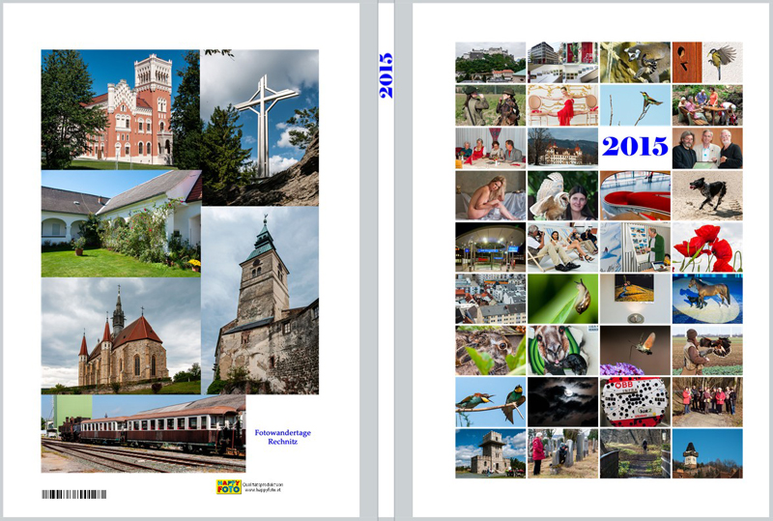
Task: Click the woman in red at cemetery thumbnail
Action: 562,453
